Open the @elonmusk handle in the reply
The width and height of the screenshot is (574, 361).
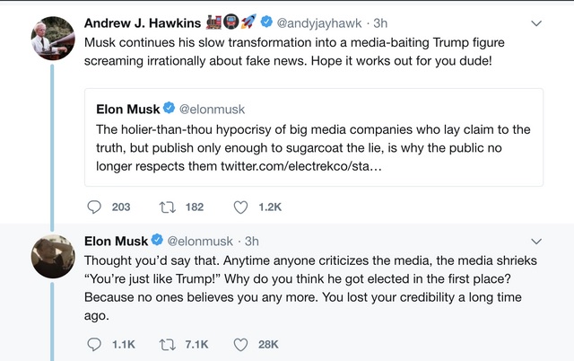click(x=200, y=242)
